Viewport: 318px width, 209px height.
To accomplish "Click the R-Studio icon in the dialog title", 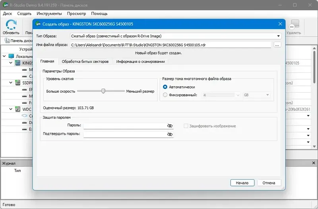I will [38, 24].
